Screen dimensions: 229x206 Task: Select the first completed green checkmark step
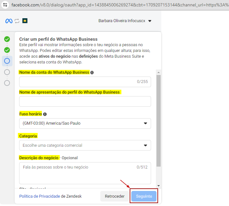7,39
